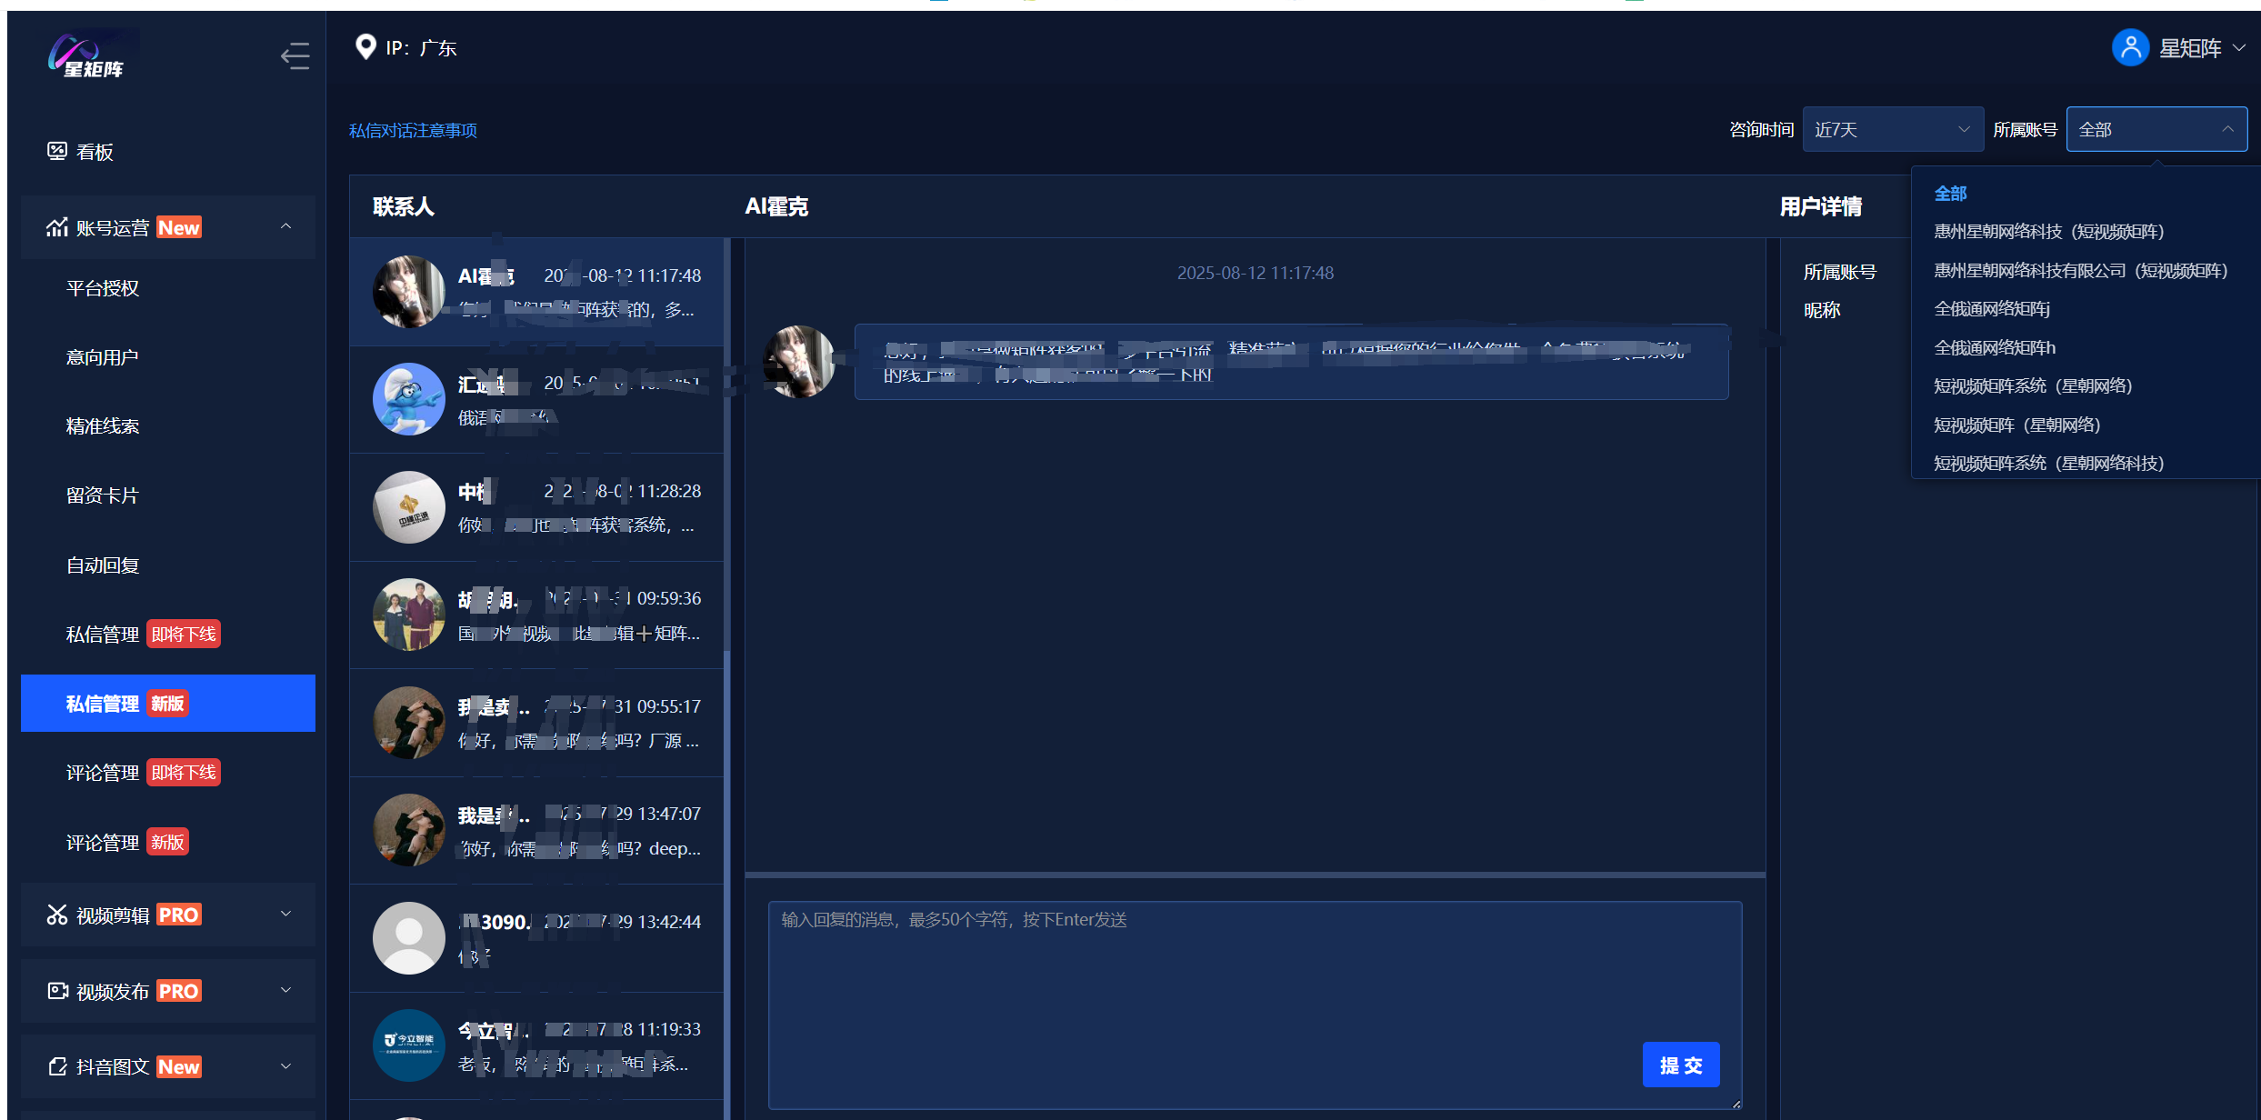Click the 星矩阵 logo in sidebar
This screenshot has height=1120, width=2261.
(87, 56)
